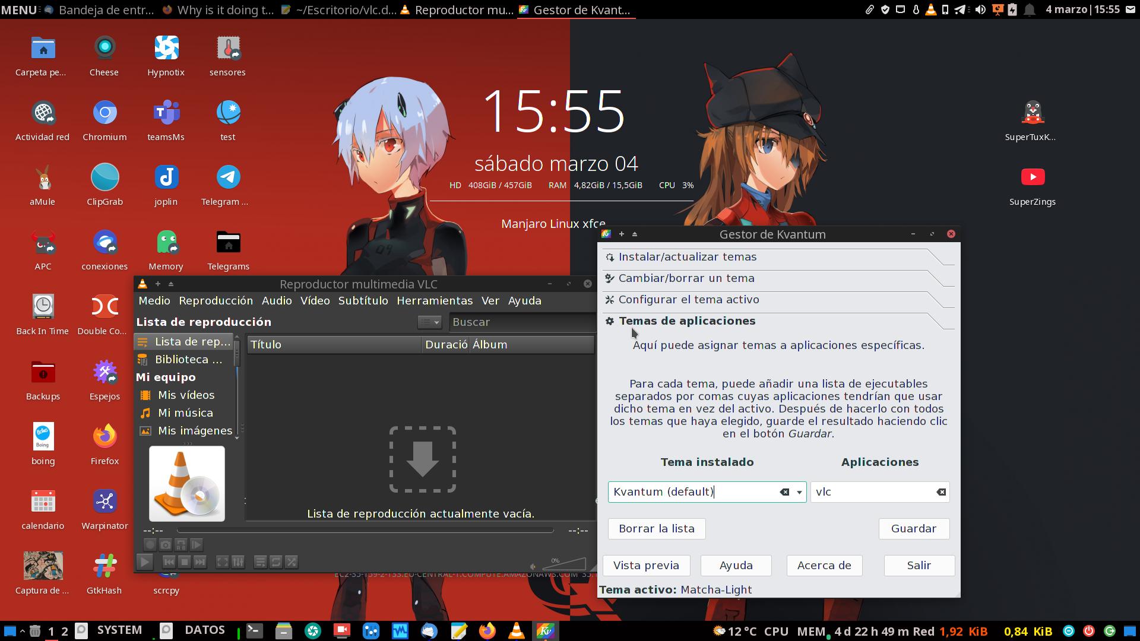This screenshot has height=641, width=1140.
Task: Click 'Acerca de' button
Action: pos(824,566)
